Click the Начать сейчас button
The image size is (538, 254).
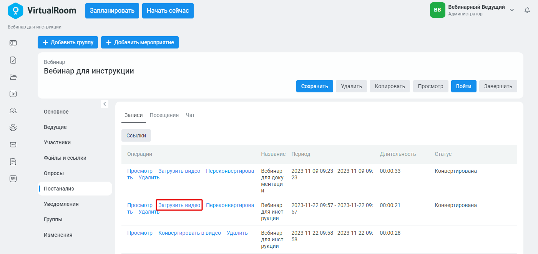pyautogui.click(x=168, y=11)
